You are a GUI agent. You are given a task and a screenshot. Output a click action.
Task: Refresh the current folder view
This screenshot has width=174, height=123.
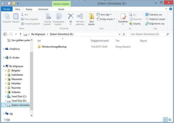124,34
